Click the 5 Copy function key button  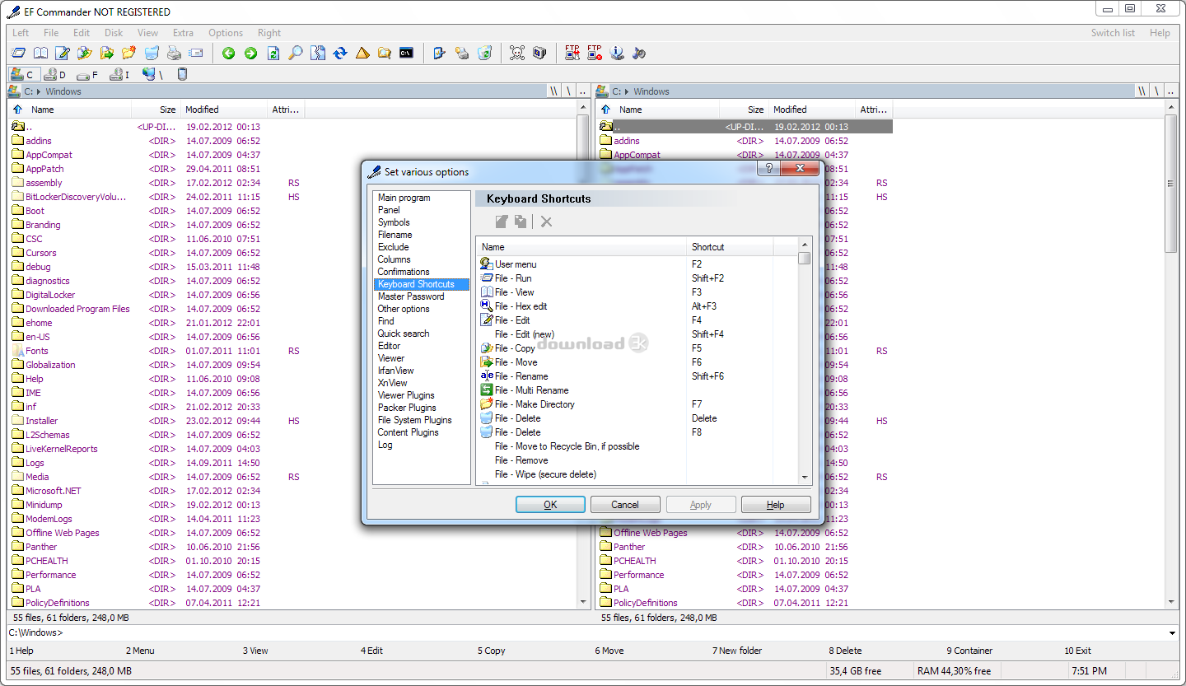492,651
